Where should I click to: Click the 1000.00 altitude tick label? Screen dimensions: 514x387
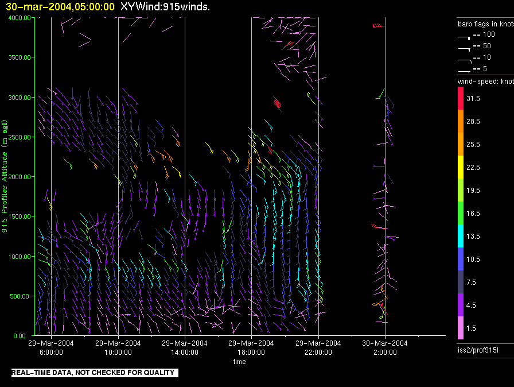20,257
